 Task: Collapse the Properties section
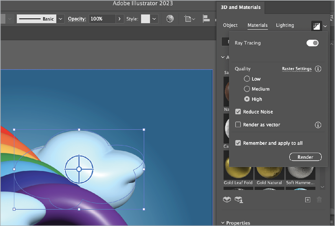click(223, 223)
